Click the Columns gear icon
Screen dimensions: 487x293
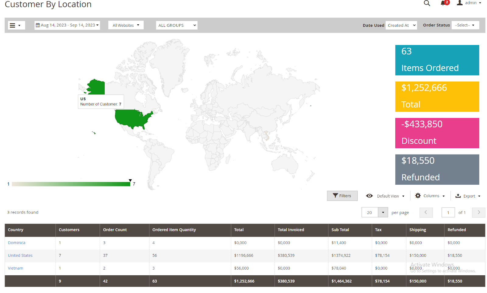[418, 196]
